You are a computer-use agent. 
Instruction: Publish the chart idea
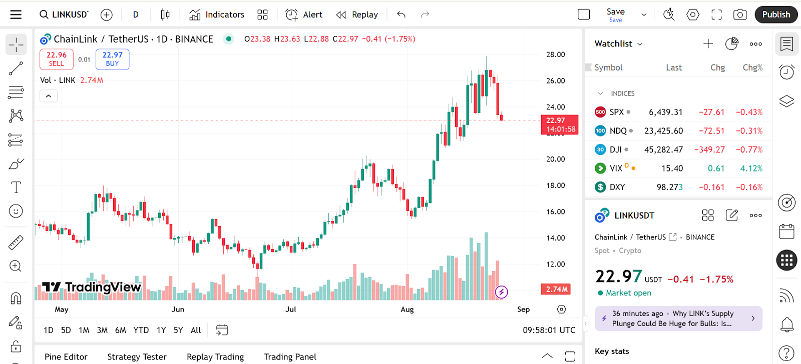tap(776, 14)
